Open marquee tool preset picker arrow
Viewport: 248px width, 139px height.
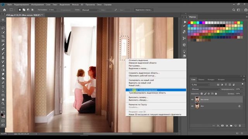[14, 10]
